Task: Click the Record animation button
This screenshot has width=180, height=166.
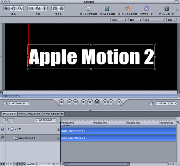Action: [62, 102]
